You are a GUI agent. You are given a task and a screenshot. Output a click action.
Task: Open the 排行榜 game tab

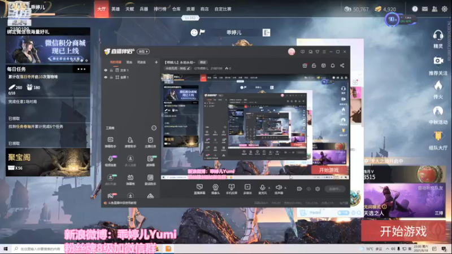pos(160,9)
